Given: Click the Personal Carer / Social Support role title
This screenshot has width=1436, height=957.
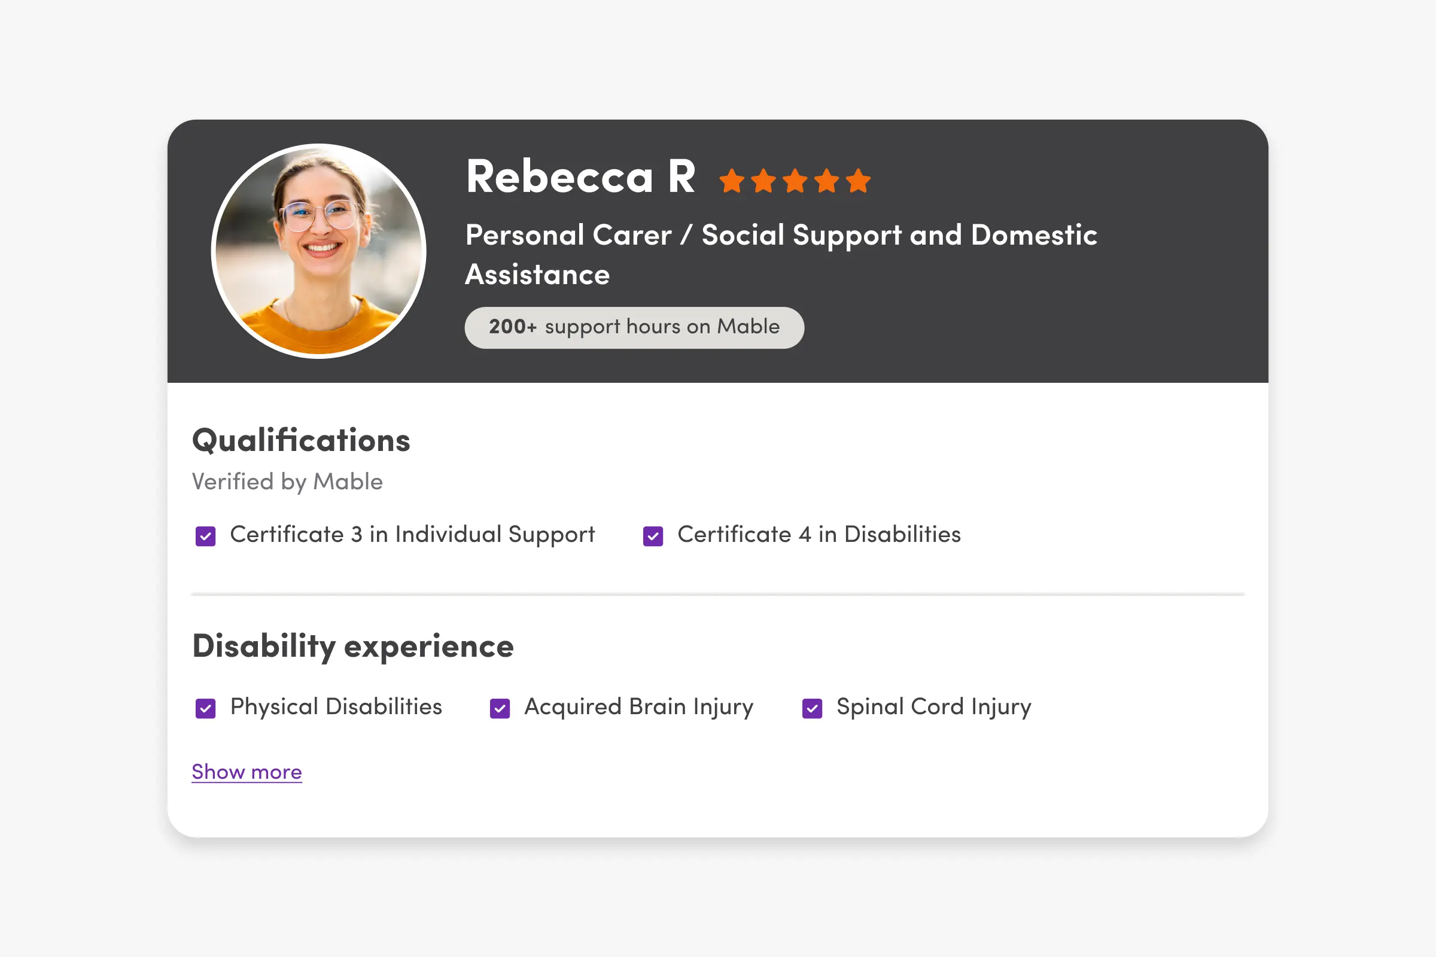Looking at the screenshot, I should 781,255.
